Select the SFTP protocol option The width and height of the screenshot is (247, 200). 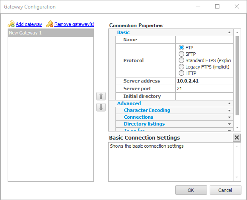pyautogui.click(x=181, y=54)
